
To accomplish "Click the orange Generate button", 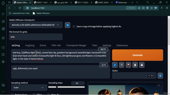I will point(138,55).
